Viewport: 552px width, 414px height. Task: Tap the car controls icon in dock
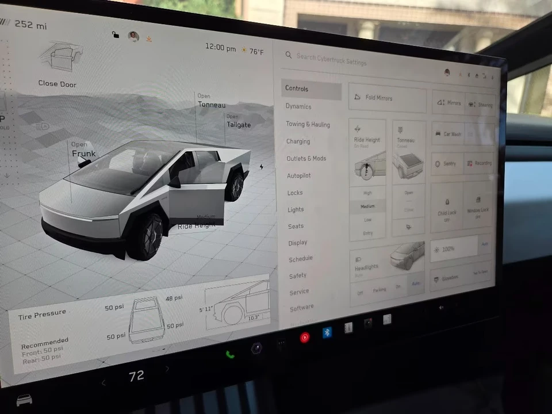(x=24, y=400)
